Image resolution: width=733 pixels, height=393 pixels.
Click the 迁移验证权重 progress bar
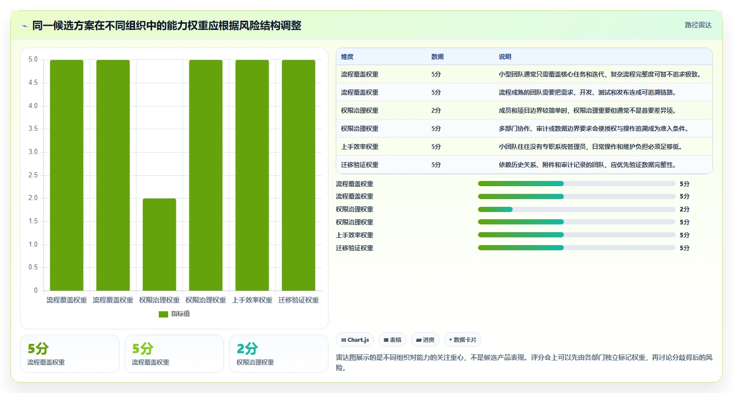tap(577, 248)
